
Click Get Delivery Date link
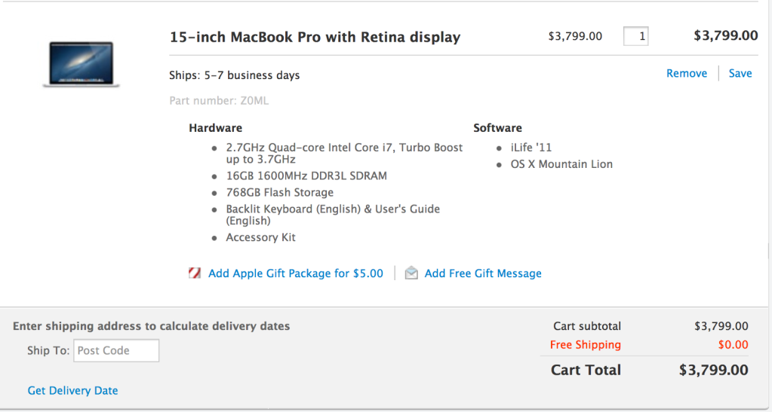point(73,391)
